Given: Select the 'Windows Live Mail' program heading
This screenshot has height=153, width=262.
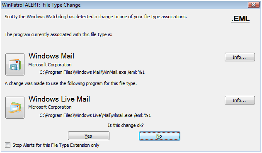Looking at the screenshot, I should click(59, 99).
